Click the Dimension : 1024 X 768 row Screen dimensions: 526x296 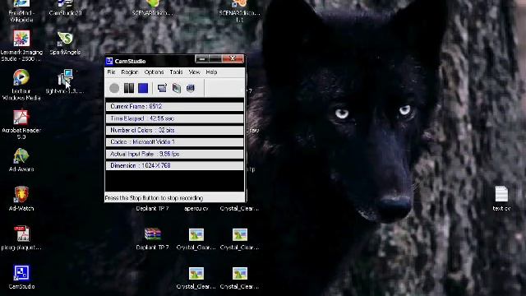[x=174, y=166]
